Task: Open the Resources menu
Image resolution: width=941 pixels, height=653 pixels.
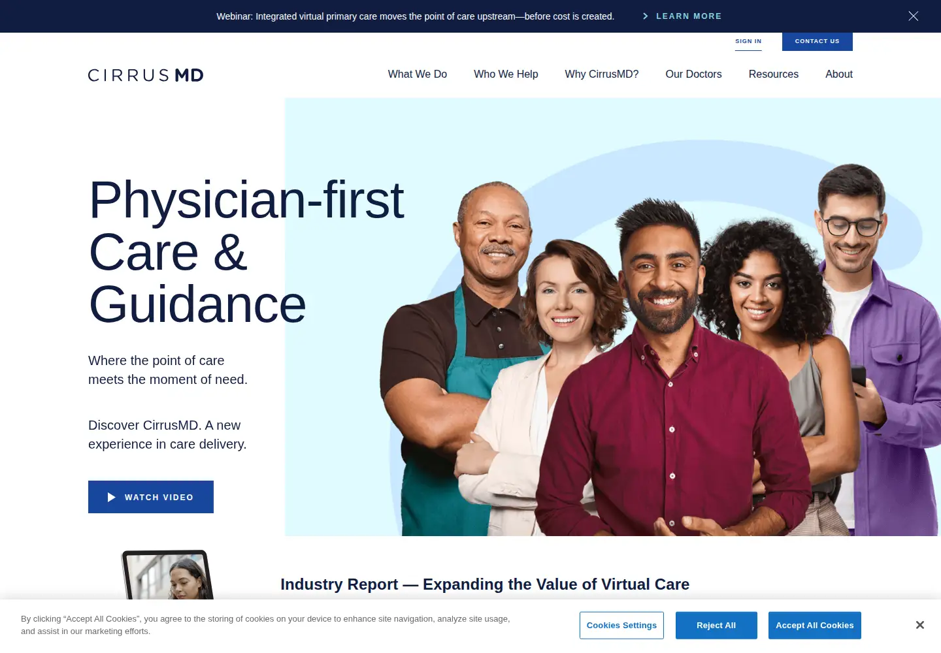Action: click(x=774, y=74)
